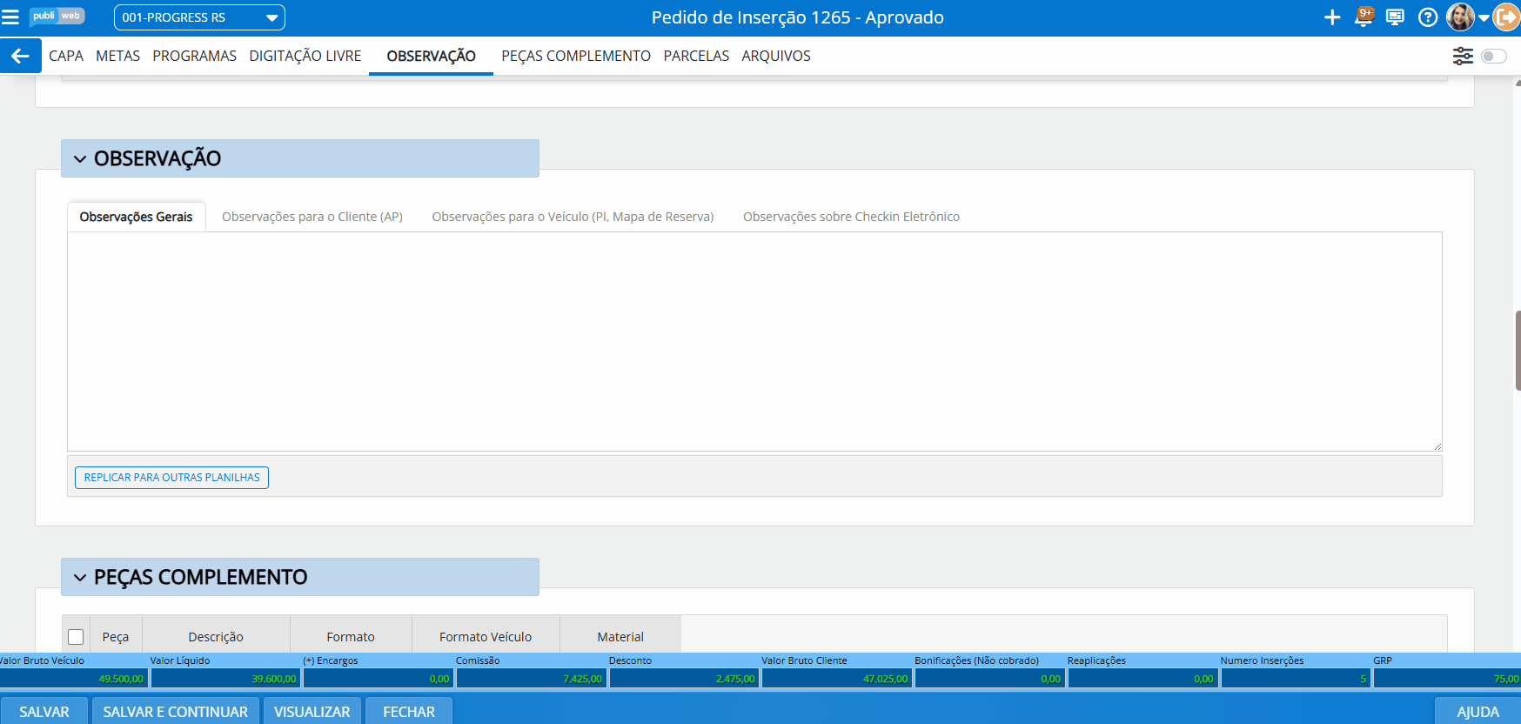Image resolution: width=1521 pixels, height=724 pixels.
Task: Toggle the switch beside the sliders icon
Action: [1493, 56]
